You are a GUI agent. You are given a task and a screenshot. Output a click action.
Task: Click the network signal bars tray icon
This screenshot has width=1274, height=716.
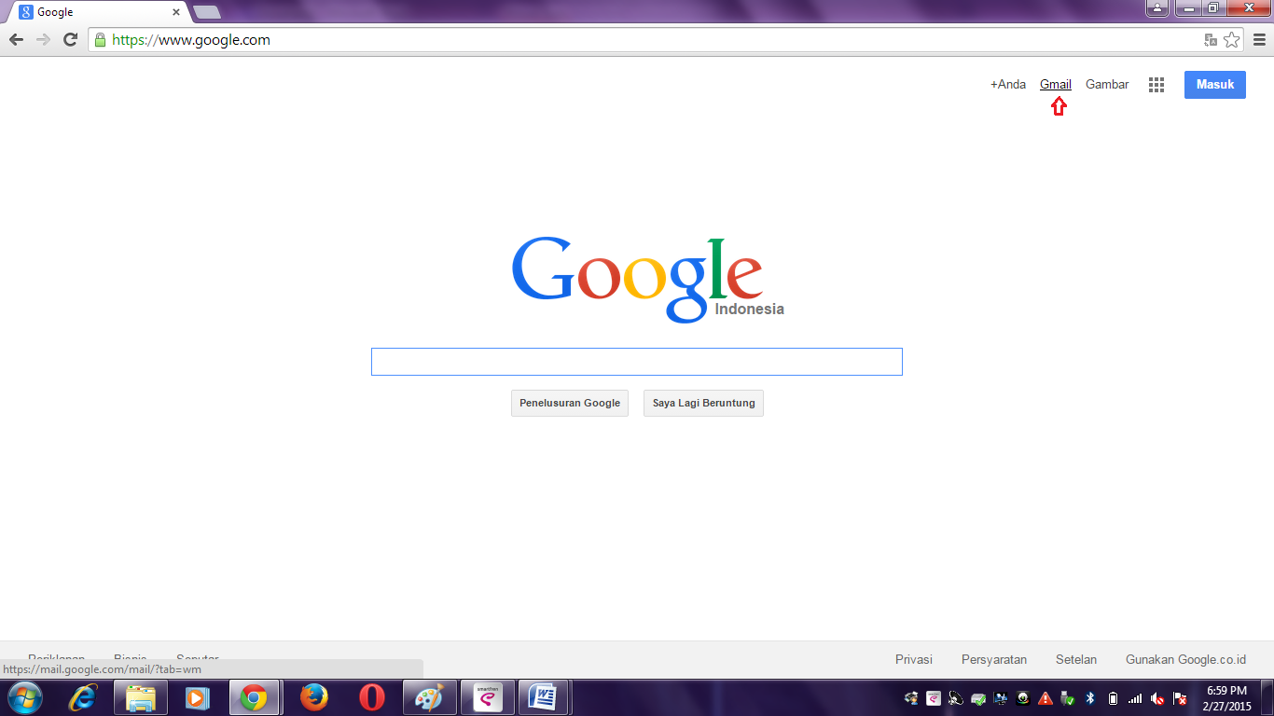click(1135, 698)
